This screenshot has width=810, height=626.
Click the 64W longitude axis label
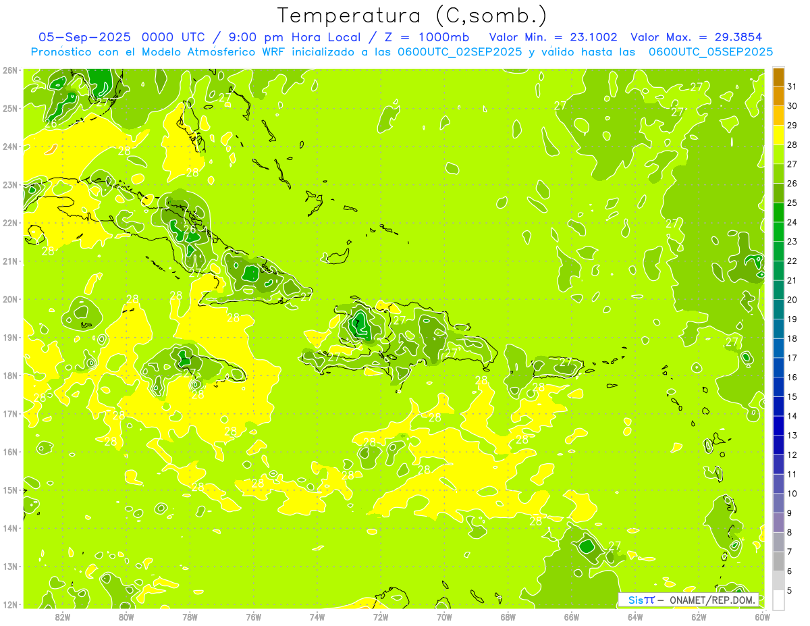[x=635, y=617]
